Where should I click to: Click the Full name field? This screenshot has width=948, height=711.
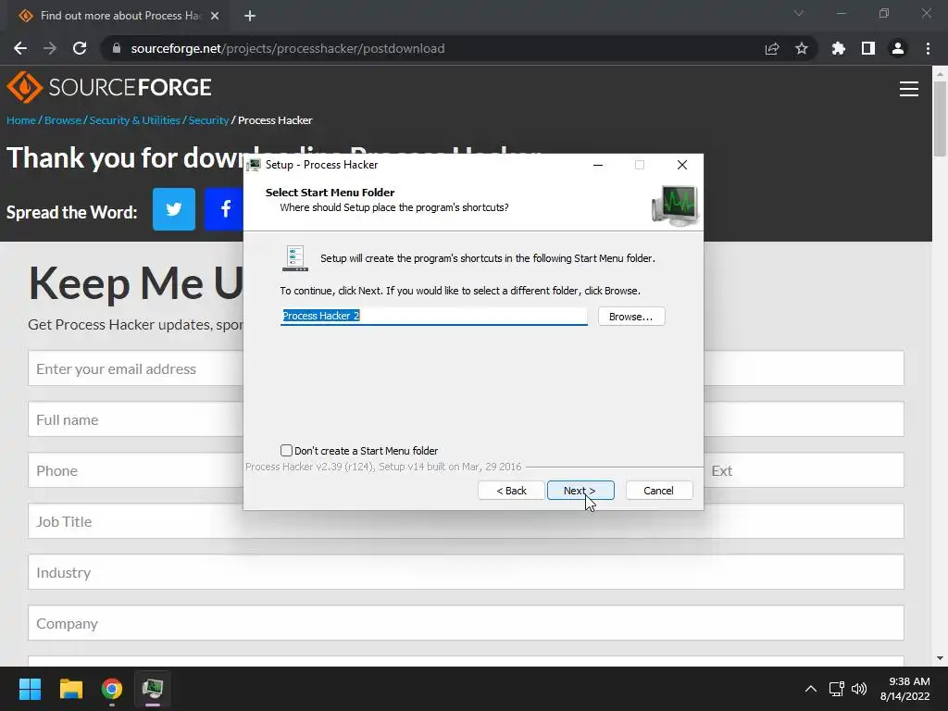point(136,419)
